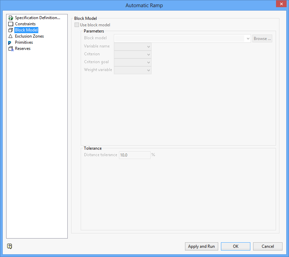Confirm with the OK button
The image size is (289, 257).
[236, 246]
